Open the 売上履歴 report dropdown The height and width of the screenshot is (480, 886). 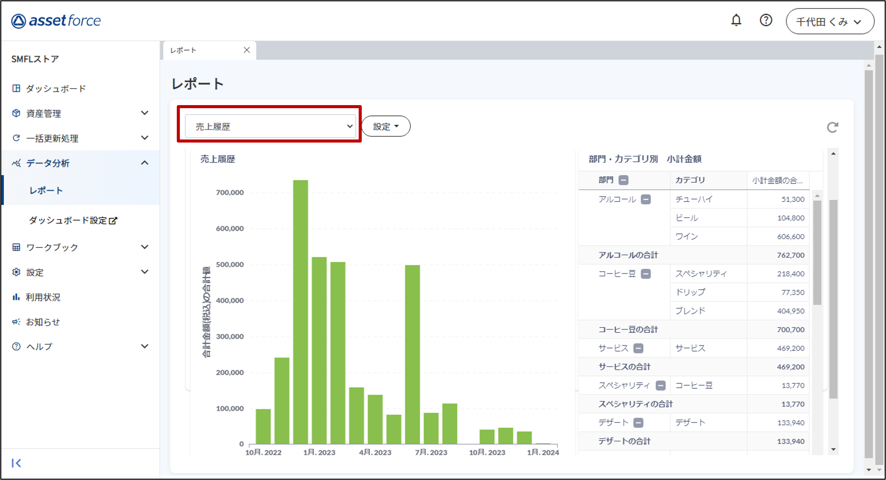[270, 126]
